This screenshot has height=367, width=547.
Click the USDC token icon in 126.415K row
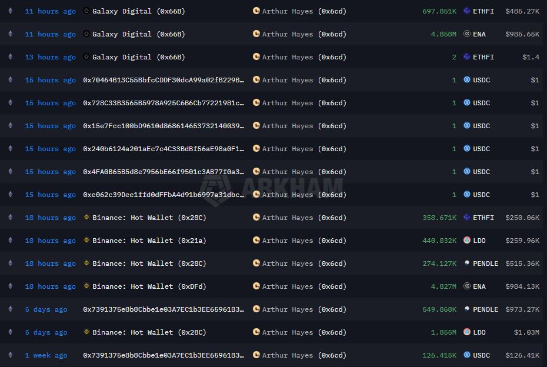(467, 355)
